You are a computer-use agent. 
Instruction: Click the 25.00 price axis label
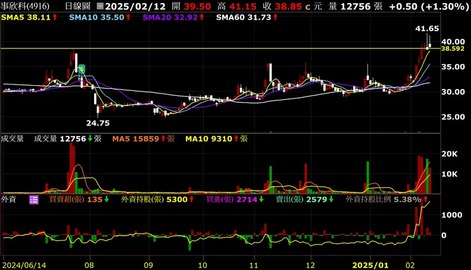(453, 117)
